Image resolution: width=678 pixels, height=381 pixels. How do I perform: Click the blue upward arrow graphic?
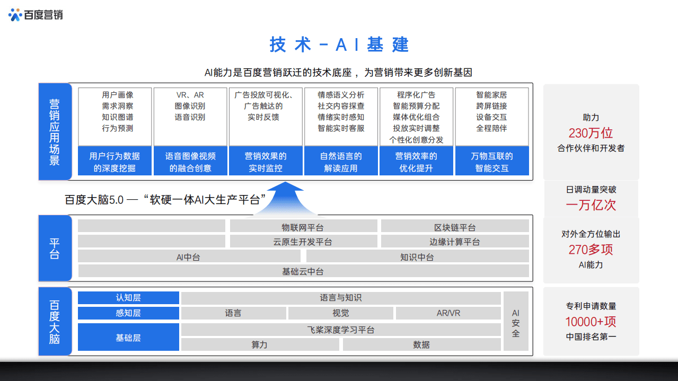point(286,196)
